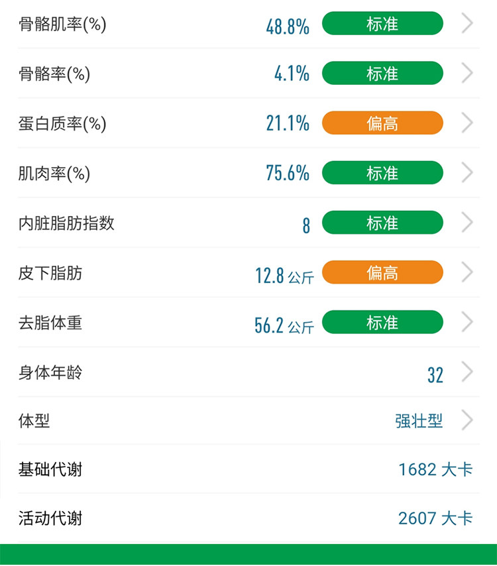The image size is (497, 566).
Task: Expand the 骨骼肌率(%) row chevron
Action: [467, 24]
